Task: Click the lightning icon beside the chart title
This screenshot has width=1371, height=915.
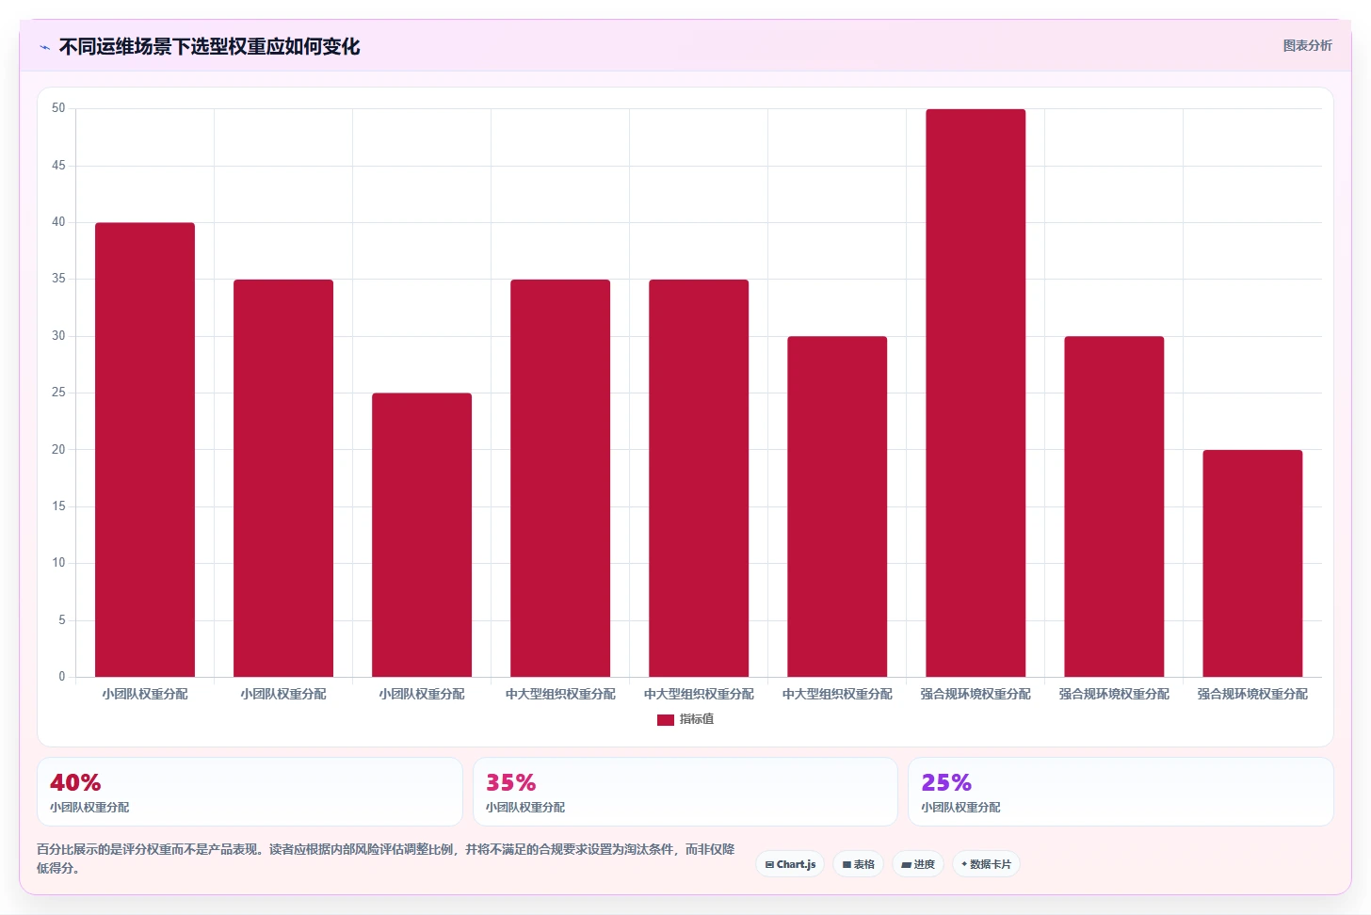Action: [x=44, y=47]
